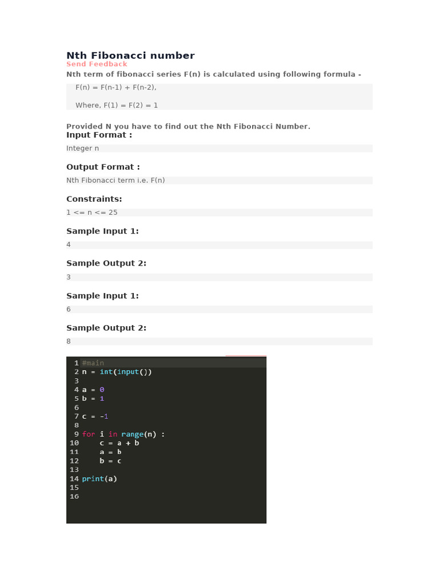Image resolution: width=439 pixels, height=585 pixels.
Task: Click line number 16 in the editor gutter
Action: click(74, 496)
